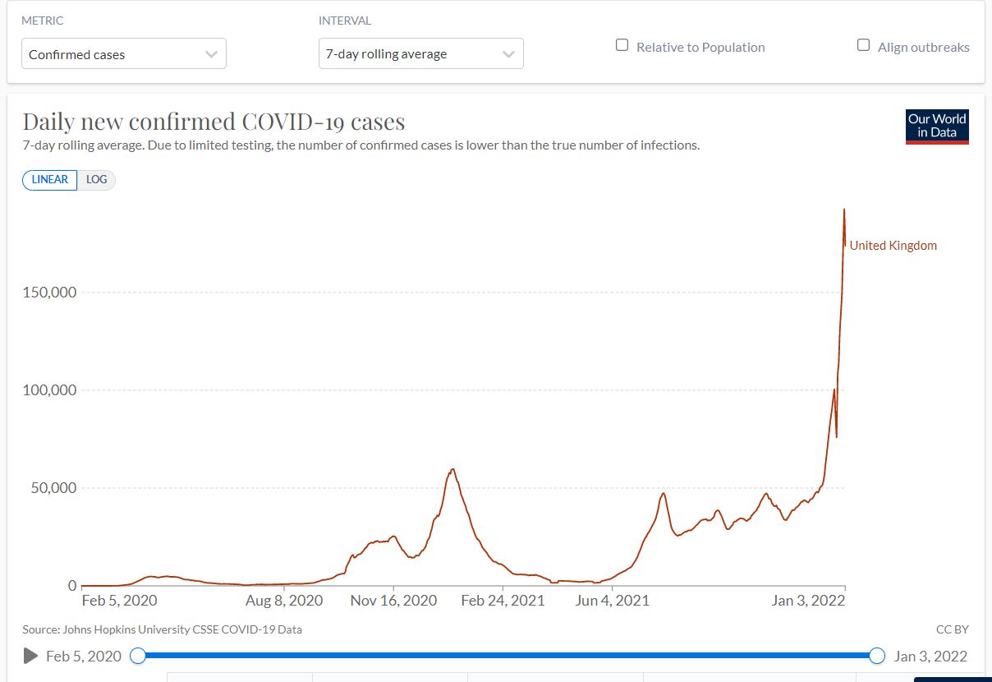This screenshot has height=682, width=992.
Task: Switch to LINEAR scale
Action: [50, 180]
